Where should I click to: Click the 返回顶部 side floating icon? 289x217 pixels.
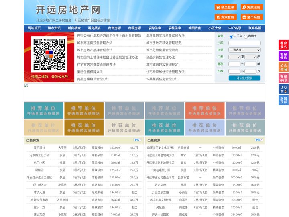[x=283, y=100]
